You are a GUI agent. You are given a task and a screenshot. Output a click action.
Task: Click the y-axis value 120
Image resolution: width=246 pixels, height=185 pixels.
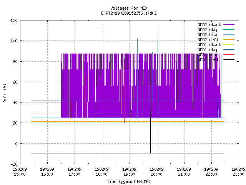click(x=14, y=20)
